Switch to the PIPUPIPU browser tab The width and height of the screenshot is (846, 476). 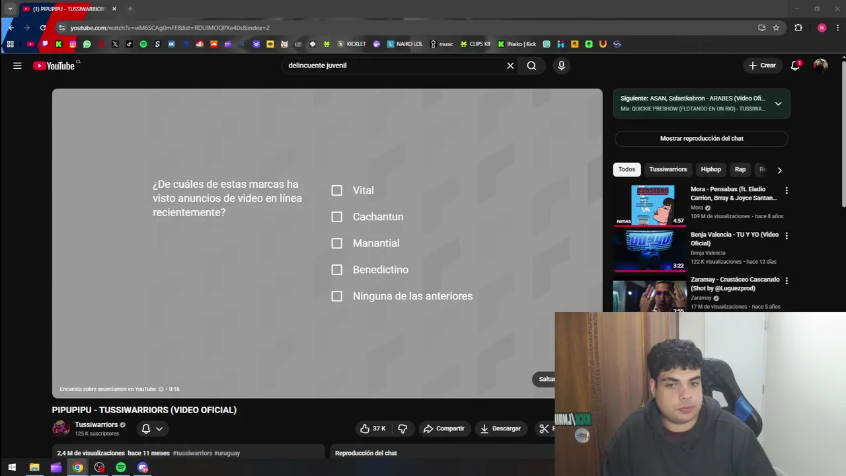[x=69, y=9]
